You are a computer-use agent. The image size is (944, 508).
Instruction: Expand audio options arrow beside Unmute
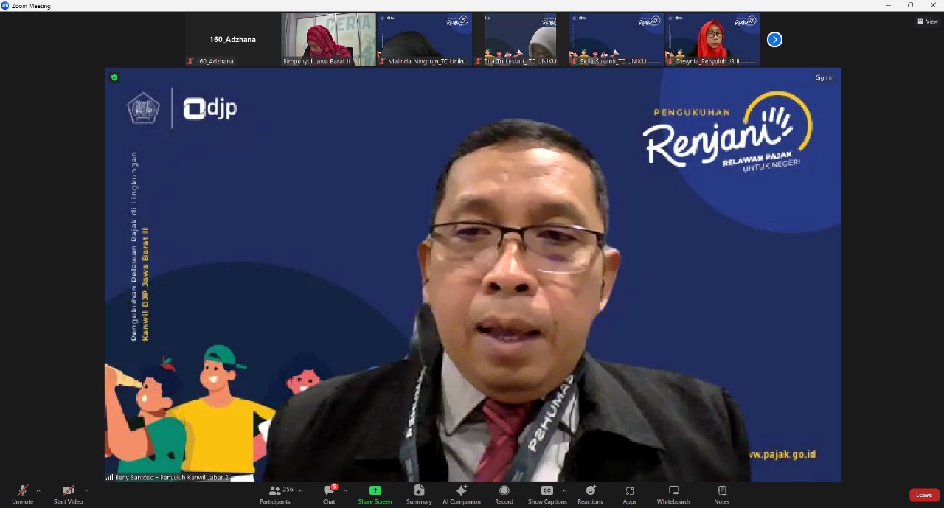38,490
